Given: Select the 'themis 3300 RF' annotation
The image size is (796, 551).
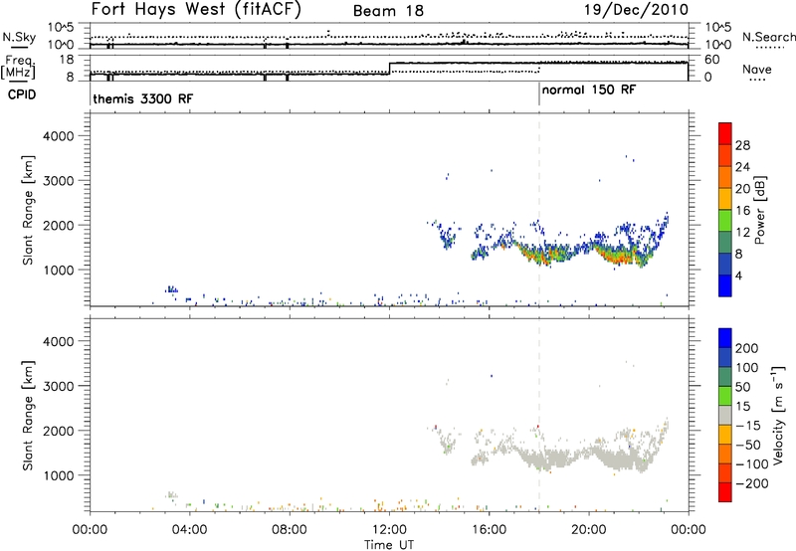Looking at the screenshot, I should point(143,98).
